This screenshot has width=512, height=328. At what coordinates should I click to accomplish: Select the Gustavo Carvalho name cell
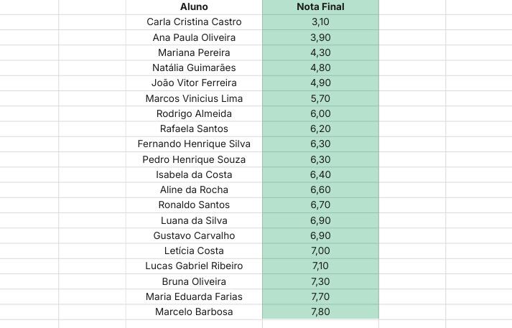pyautogui.click(x=194, y=235)
